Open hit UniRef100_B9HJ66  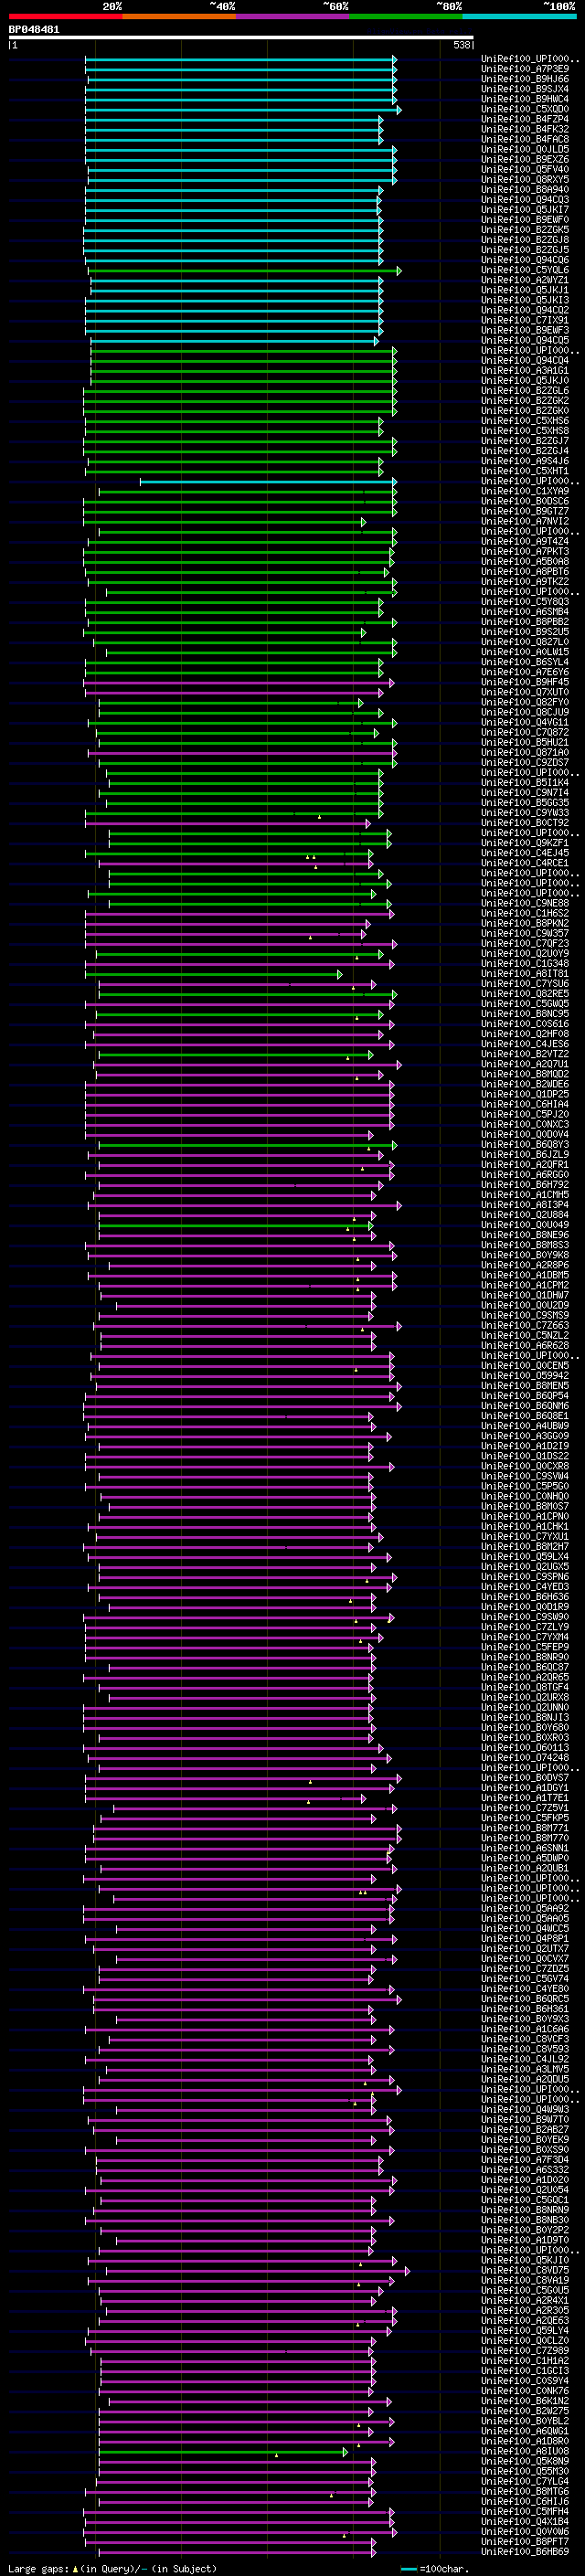point(525,79)
